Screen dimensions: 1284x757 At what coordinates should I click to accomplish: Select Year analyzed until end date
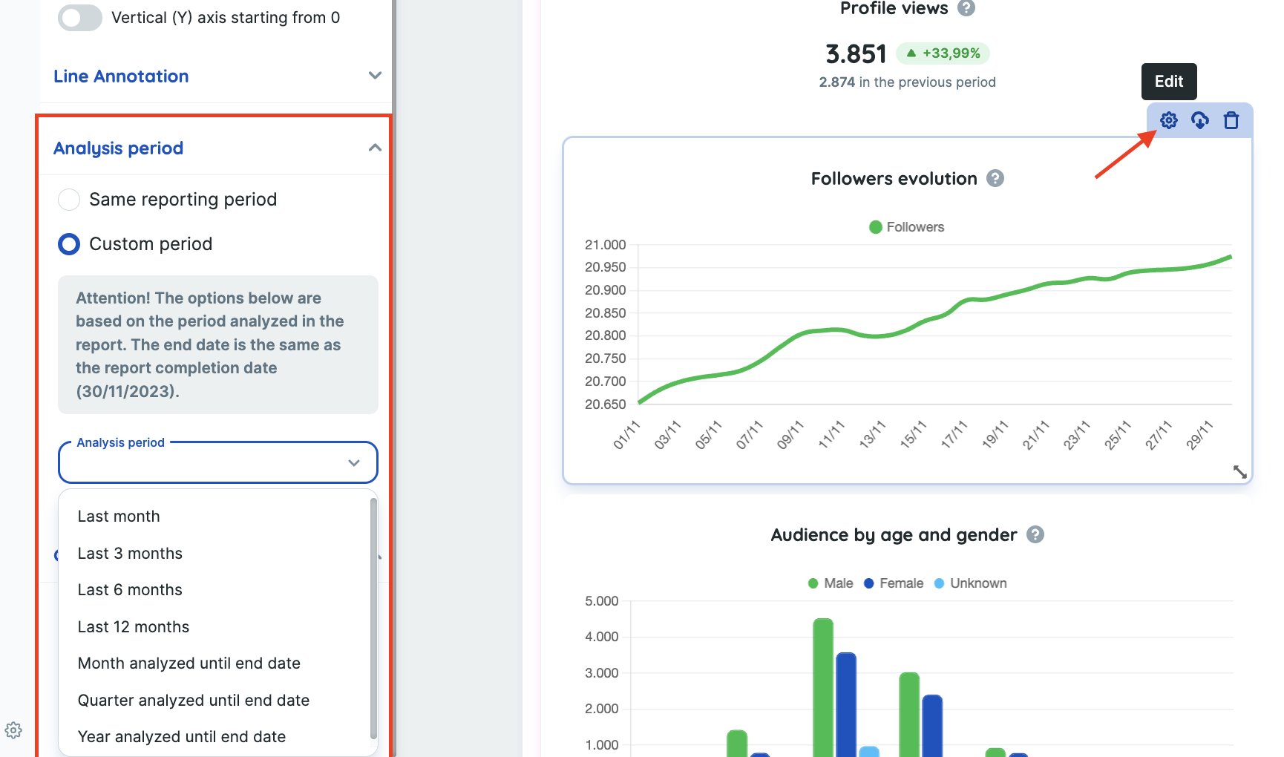[x=181, y=736]
